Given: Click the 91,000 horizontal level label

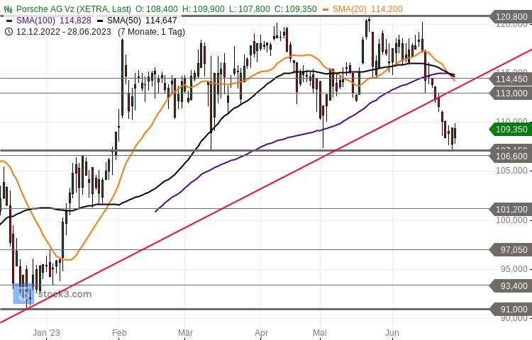Looking at the screenshot, I should pos(510,309).
